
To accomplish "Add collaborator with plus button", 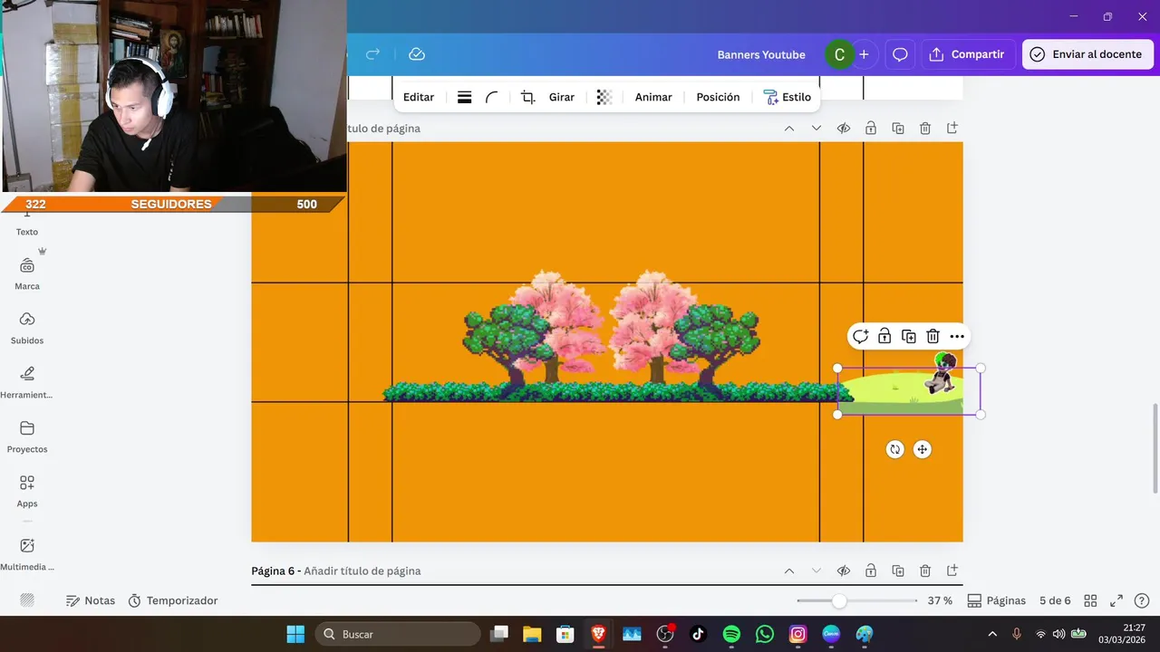I will pos(864,54).
